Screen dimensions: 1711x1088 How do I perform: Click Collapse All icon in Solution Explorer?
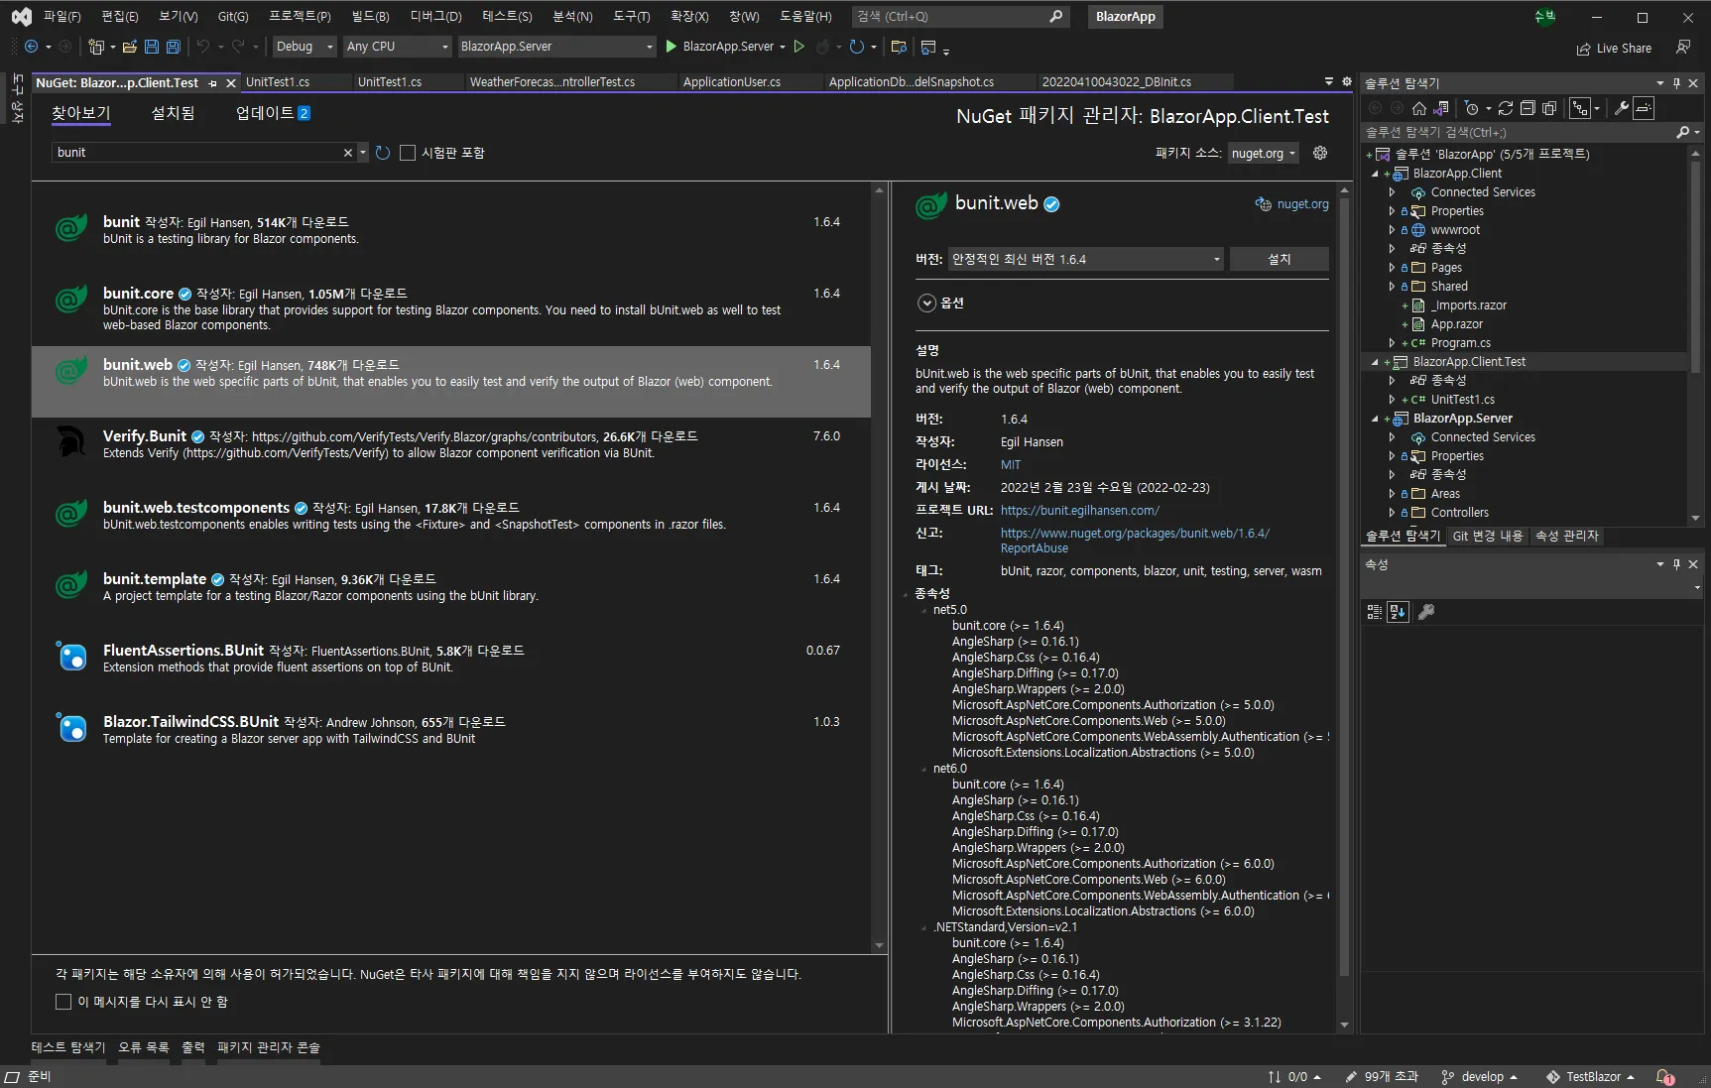(x=1528, y=108)
